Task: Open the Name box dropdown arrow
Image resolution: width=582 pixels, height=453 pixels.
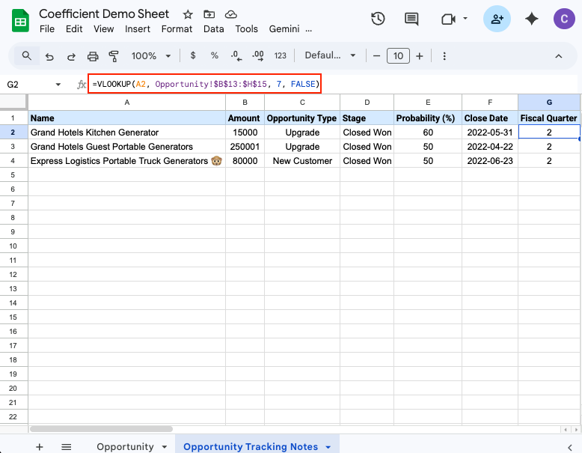Action: pyautogui.click(x=58, y=85)
